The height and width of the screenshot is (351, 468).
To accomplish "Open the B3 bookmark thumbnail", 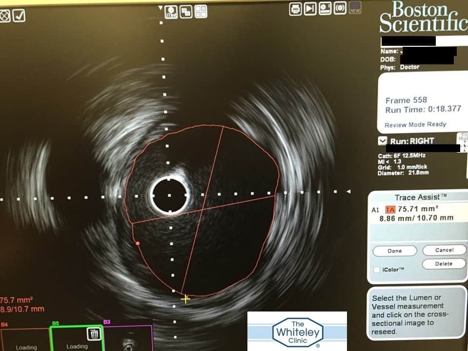I will coord(128,339).
